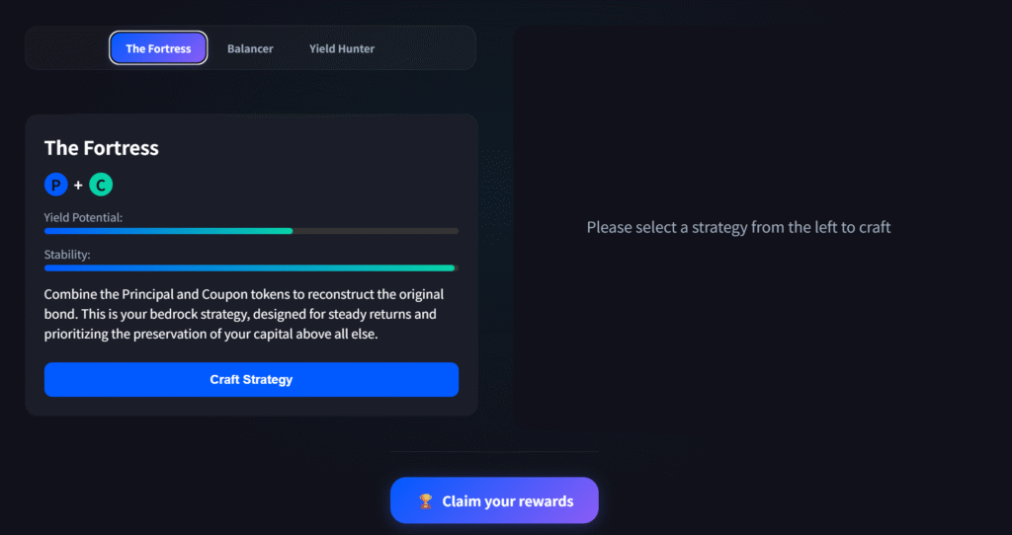Claim your rewards with the bottom button
This screenshot has width=1012, height=535.
[494, 500]
